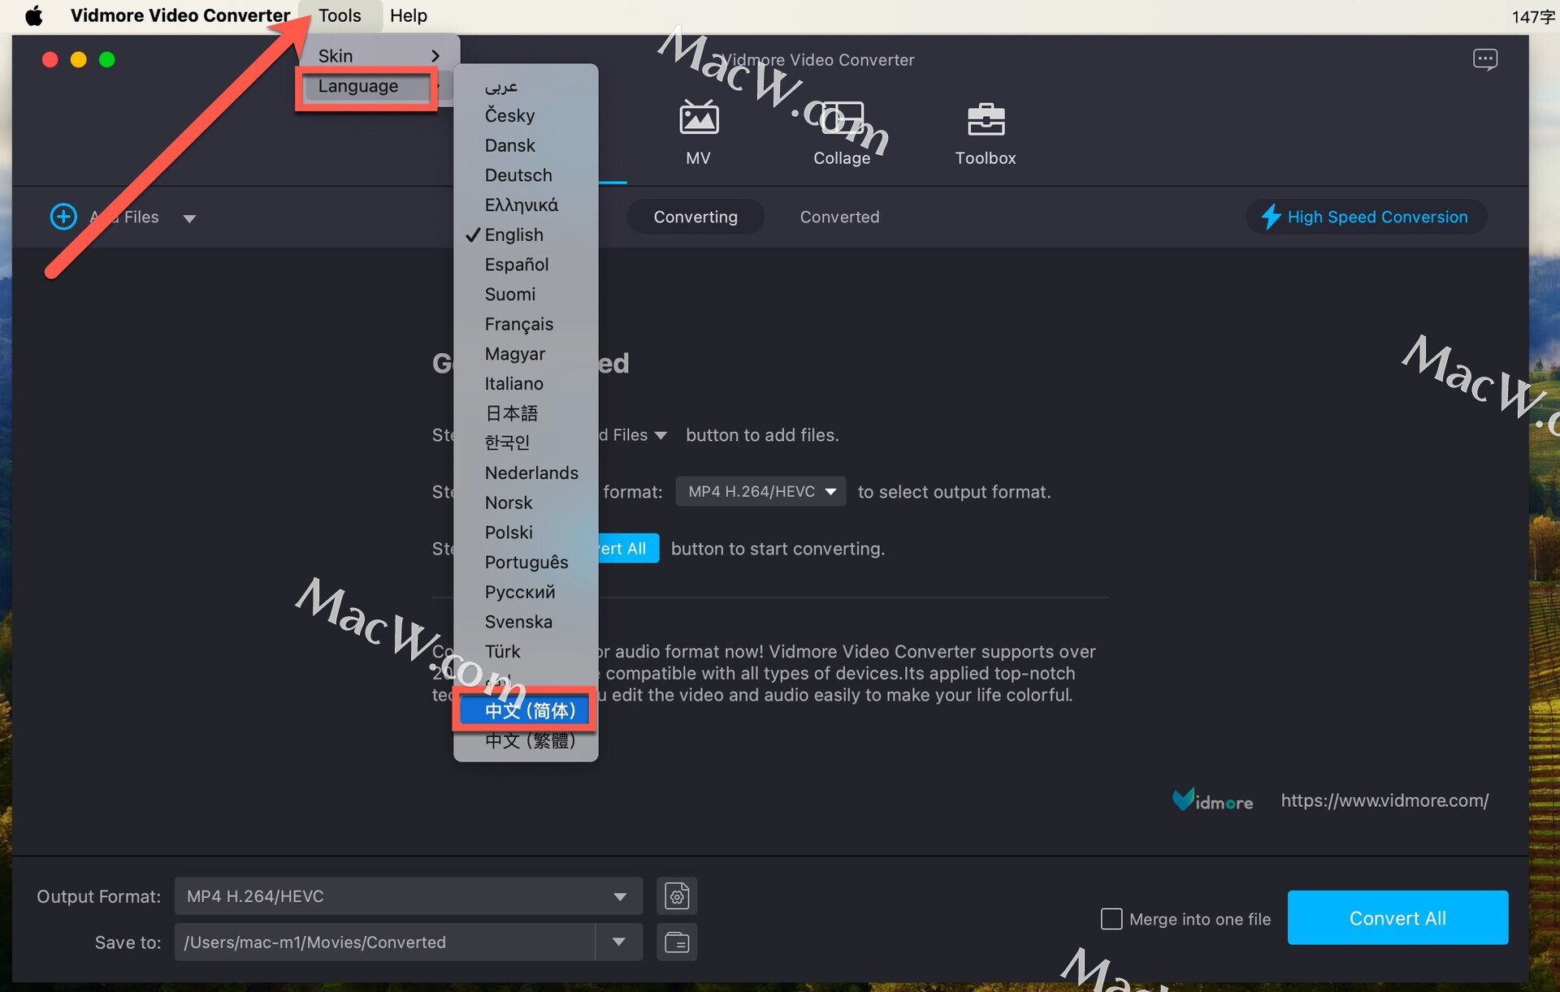
Task: Open output format settings gear icon
Action: [x=677, y=896]
